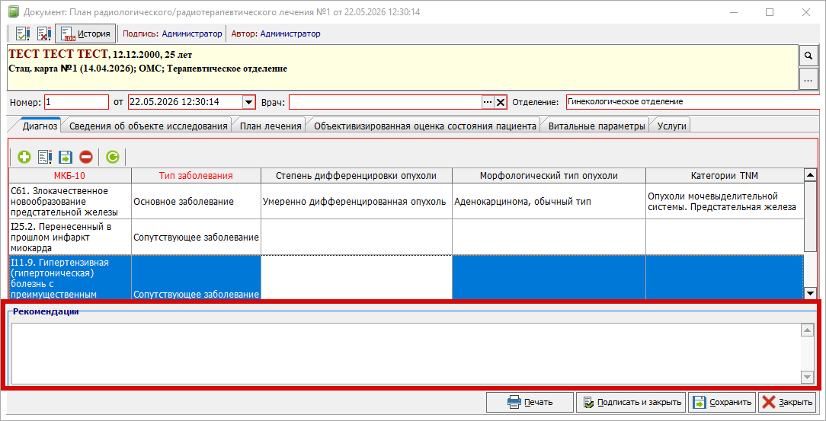This screenshot has height=421, width=826.
Task: Open the date dropdown arrow for 22.05.2026
Action: coord(248,102)
